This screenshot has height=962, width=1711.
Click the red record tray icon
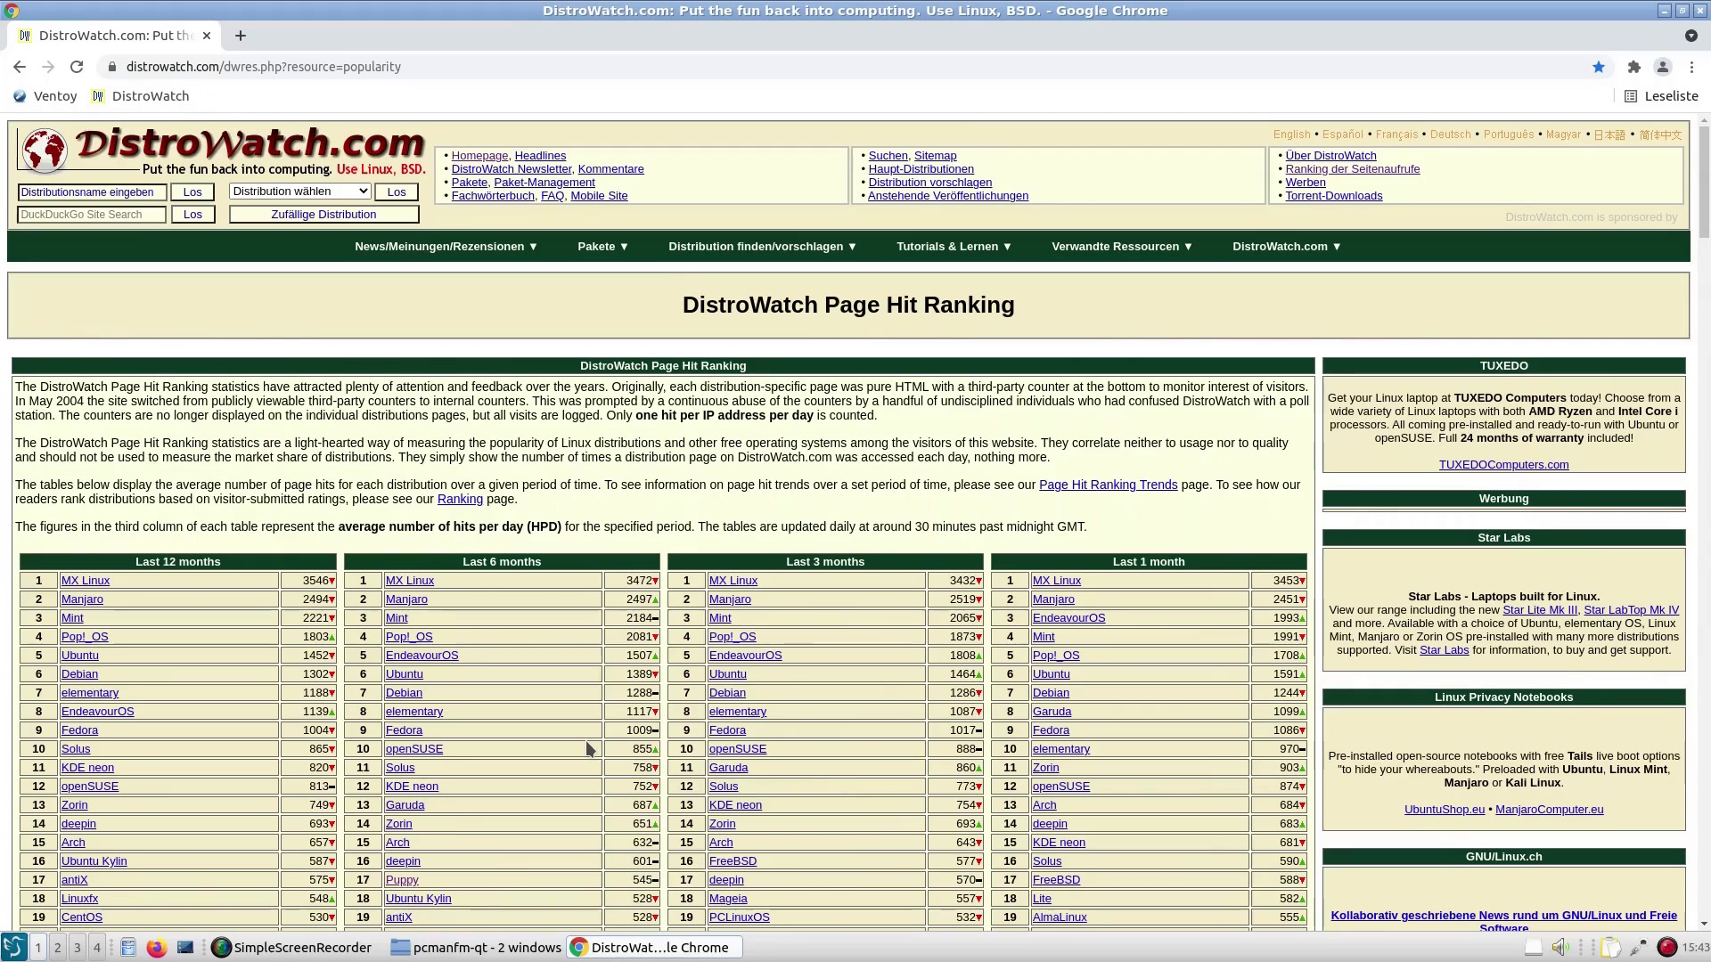click(1666, 948)
